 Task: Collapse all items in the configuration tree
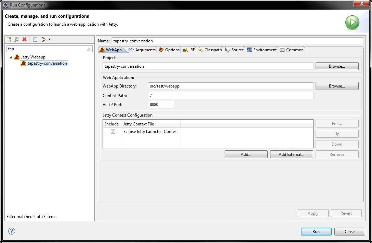tap(35, 39)
